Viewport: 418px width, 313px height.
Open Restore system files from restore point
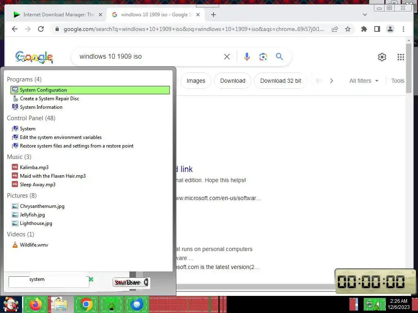coord(76,146)
